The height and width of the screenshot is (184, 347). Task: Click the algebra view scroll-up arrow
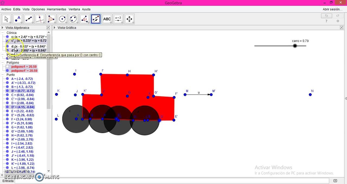coord(49,32)
